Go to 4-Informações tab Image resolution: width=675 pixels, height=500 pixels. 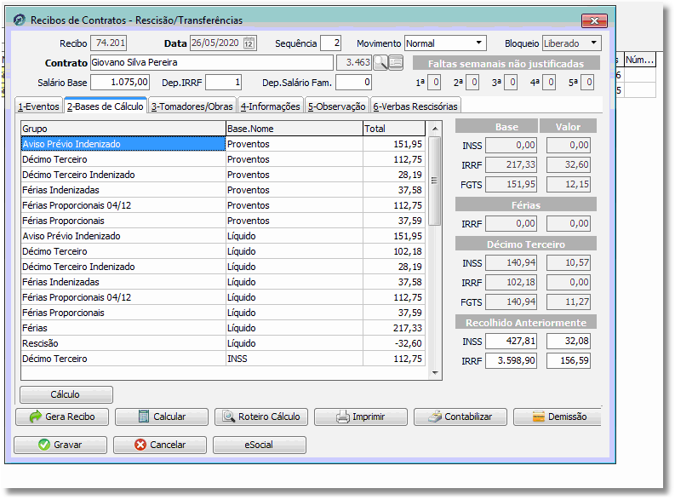(x=271, y=106)
